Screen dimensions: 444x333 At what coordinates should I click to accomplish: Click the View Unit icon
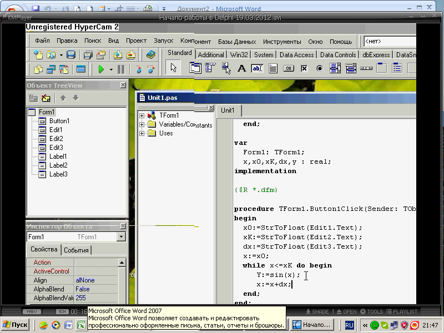pyautogui.click(x=38, y=69)
